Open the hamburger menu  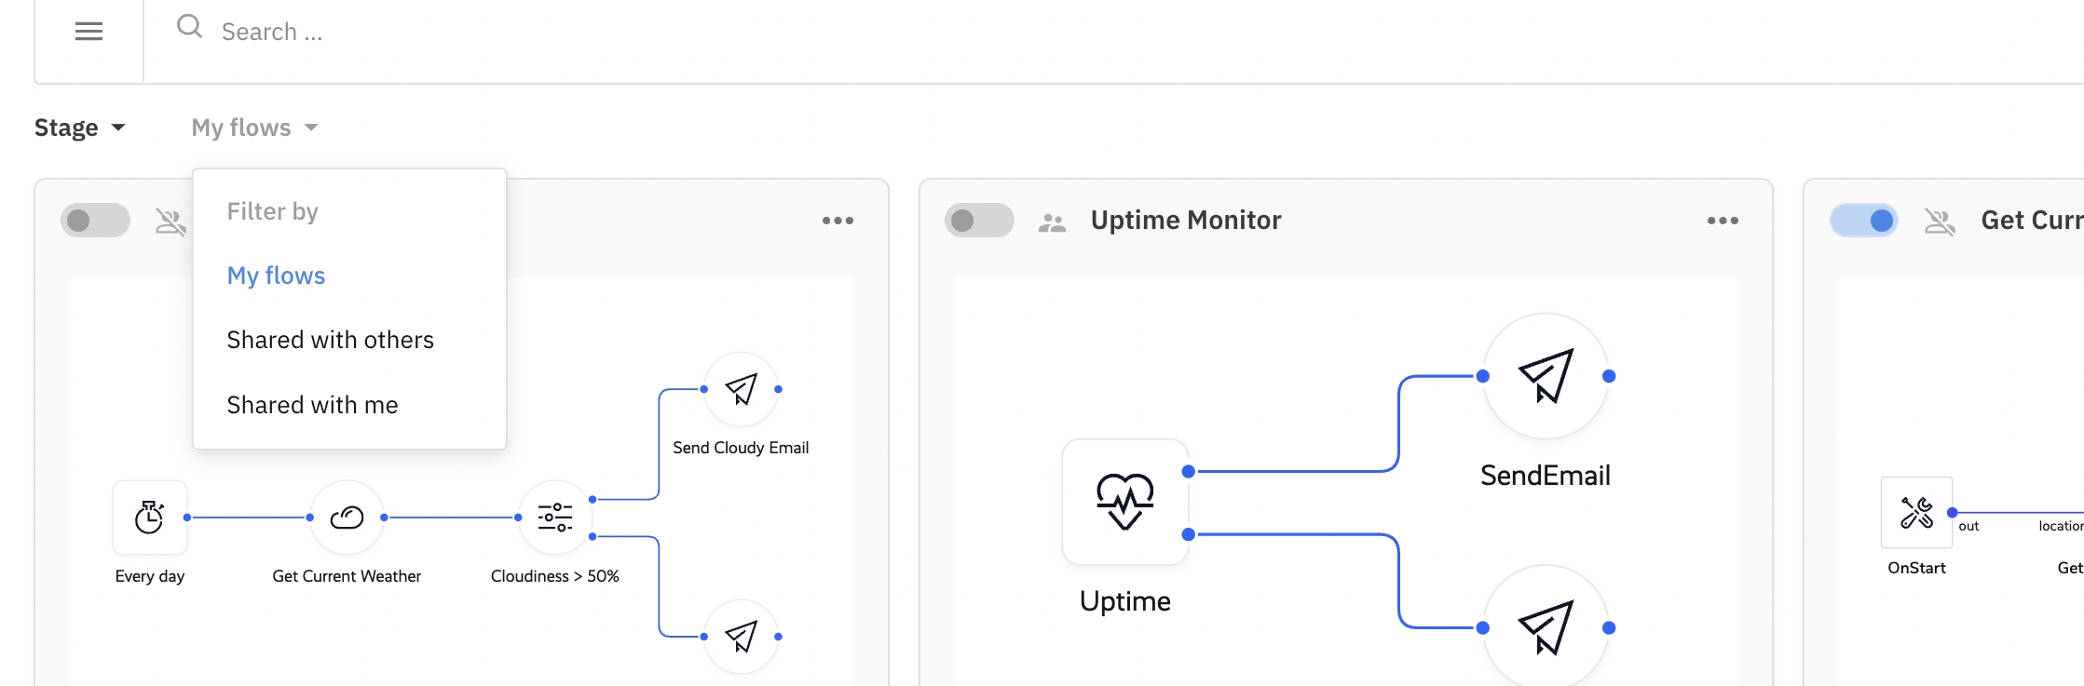pos(89,32)
